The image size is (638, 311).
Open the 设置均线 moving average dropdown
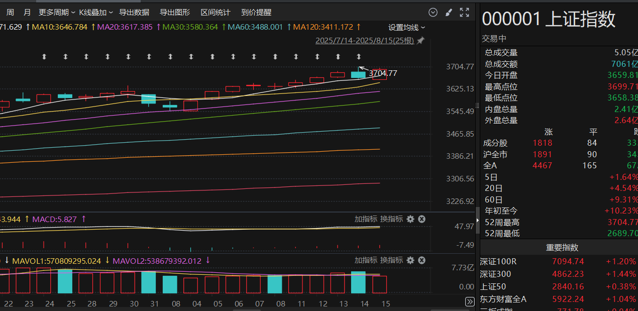pyautogui.click(x=406, y=28)
